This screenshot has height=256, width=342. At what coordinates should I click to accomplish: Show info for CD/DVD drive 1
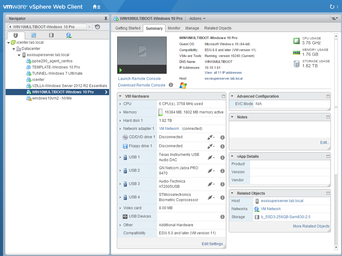click(x=222, y=137)
